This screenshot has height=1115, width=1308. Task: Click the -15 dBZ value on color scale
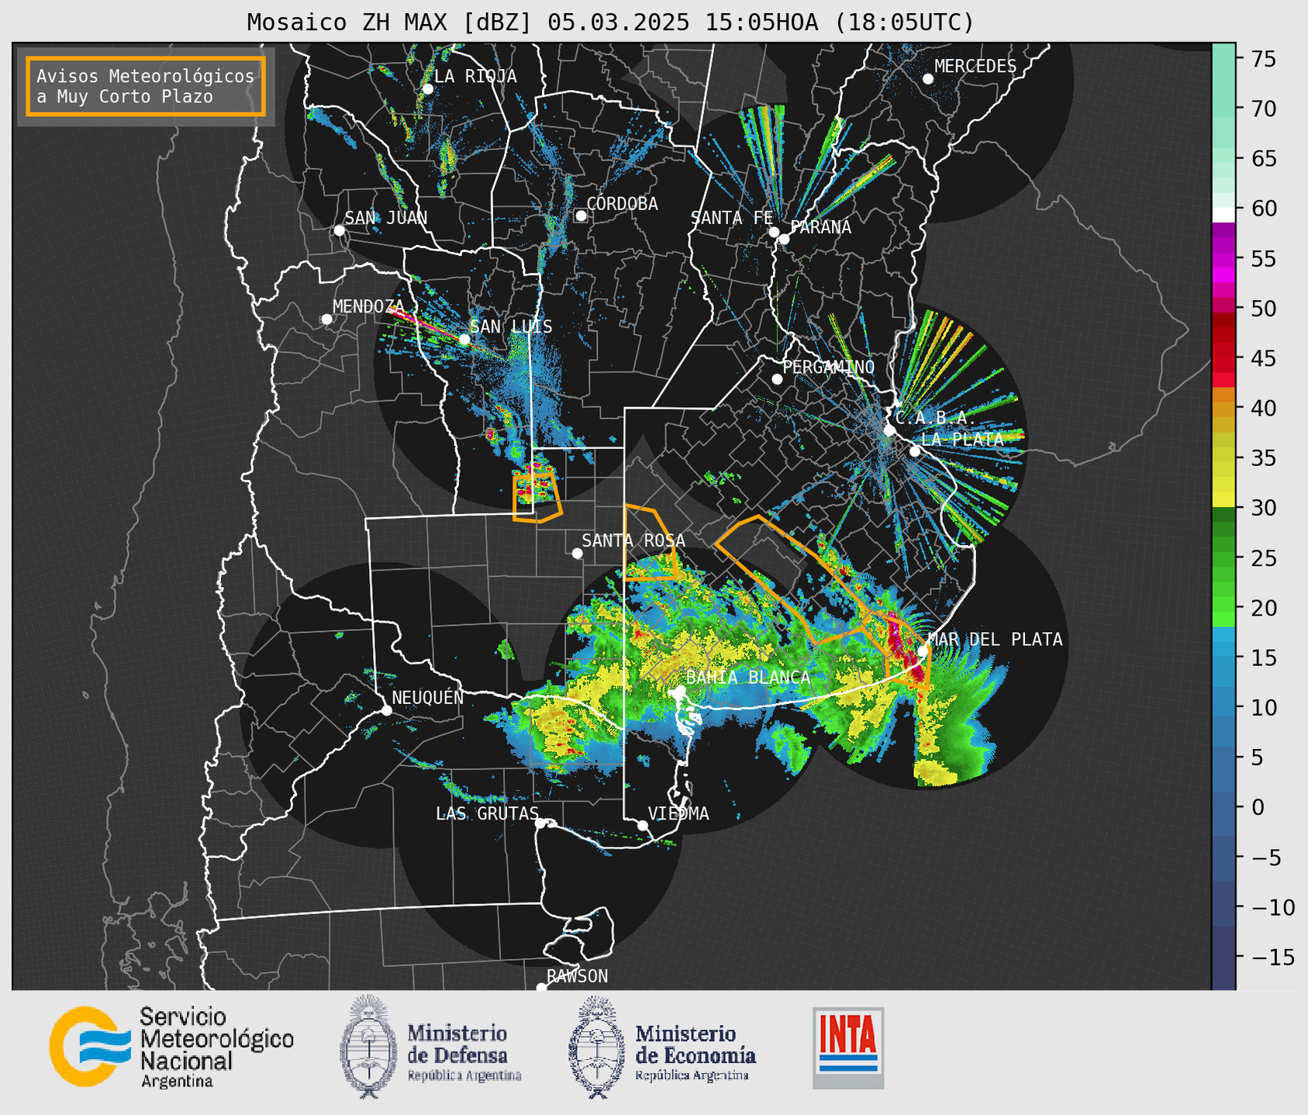[x=1273, y=957]
